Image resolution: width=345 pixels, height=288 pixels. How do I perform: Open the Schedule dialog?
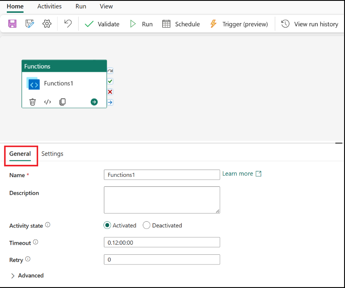tap(181, 24)
